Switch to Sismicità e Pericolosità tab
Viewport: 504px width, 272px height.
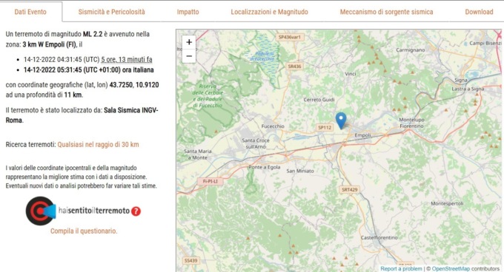tap(111, 12)
